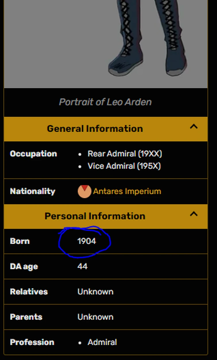Collapse the General Information chevron arrow
The width and height of the screenshot is (217, 360).
tap(194, 127)
